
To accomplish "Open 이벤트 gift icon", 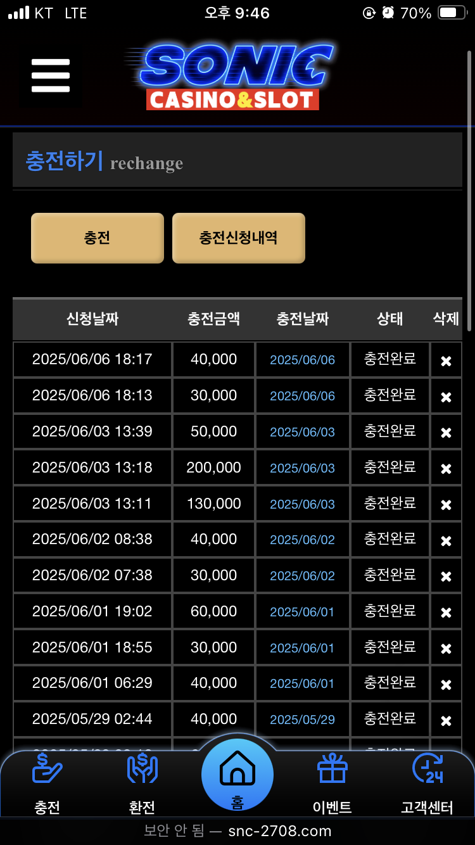I will click(x=332, y=784).
